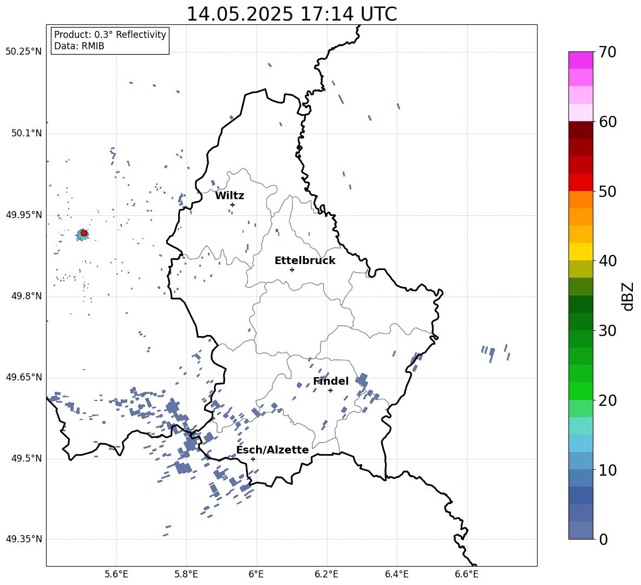This screenshot has width=641, height=585.
Task: Click the bright green swatch above 20
Action: click(581, 391)
